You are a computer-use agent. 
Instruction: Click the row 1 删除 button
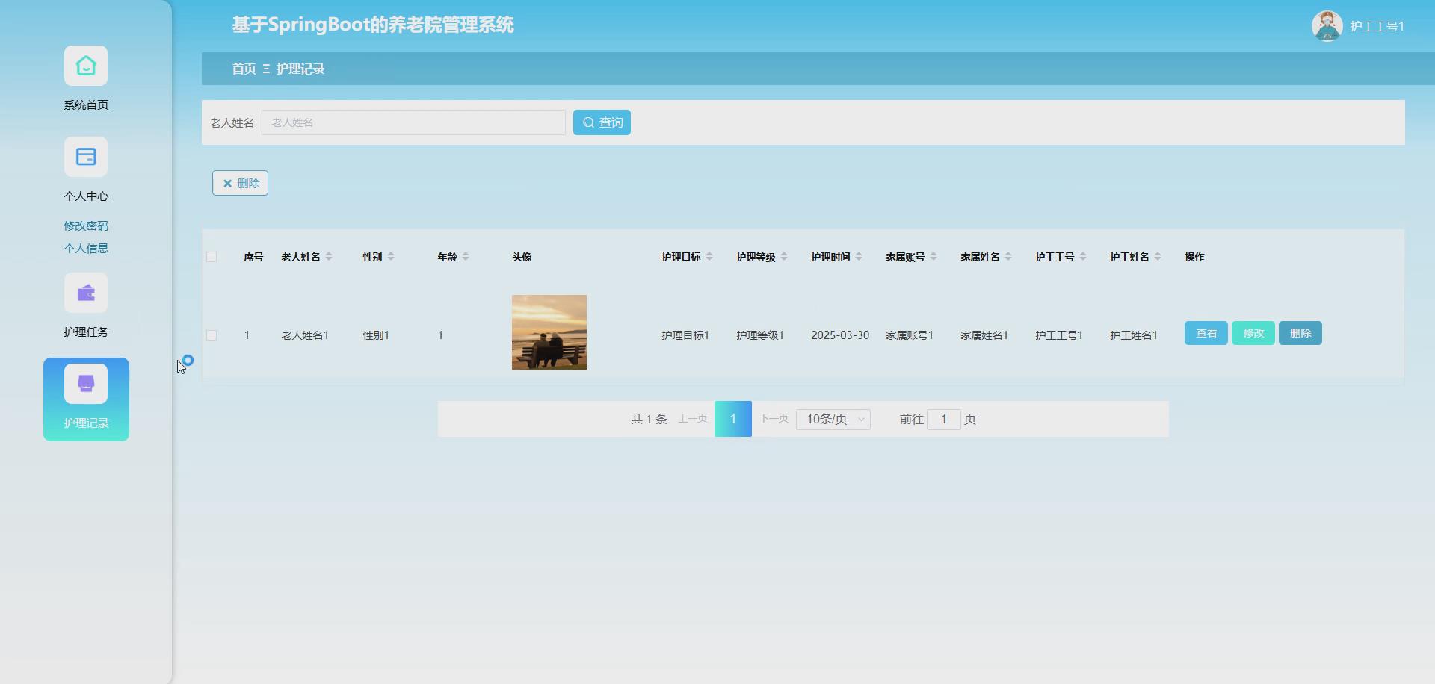[x=1300, y=333]
